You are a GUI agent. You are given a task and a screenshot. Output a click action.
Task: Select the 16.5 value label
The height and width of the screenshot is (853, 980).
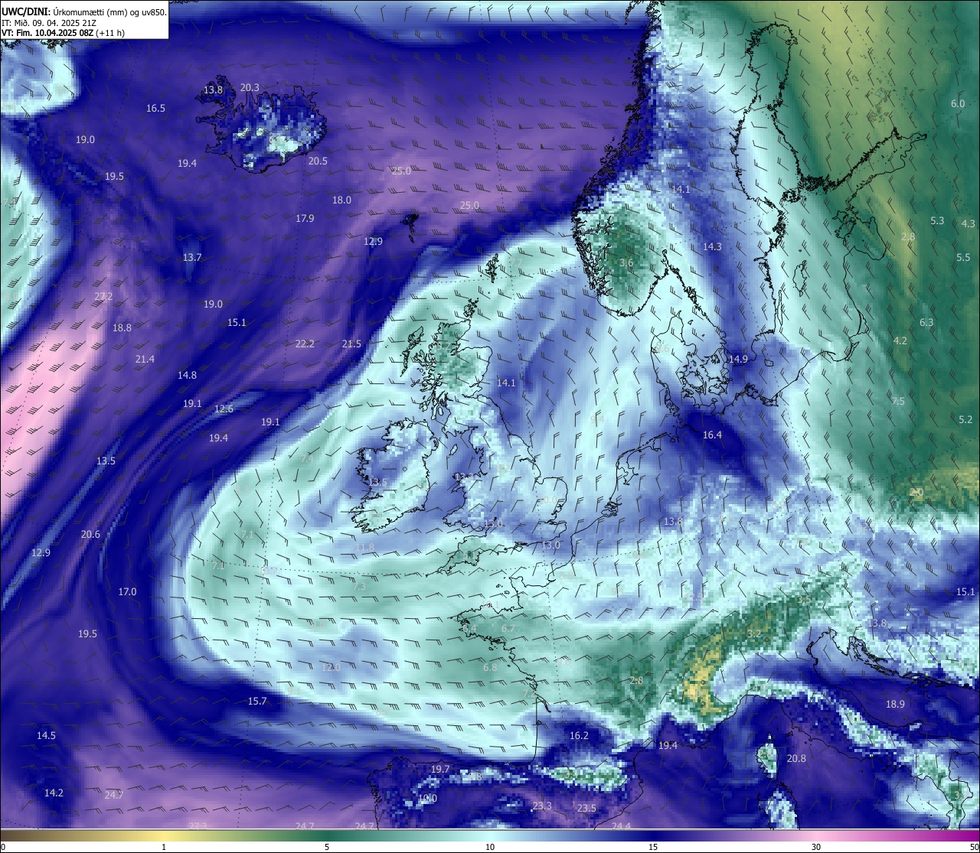click(x=155, y=109)
